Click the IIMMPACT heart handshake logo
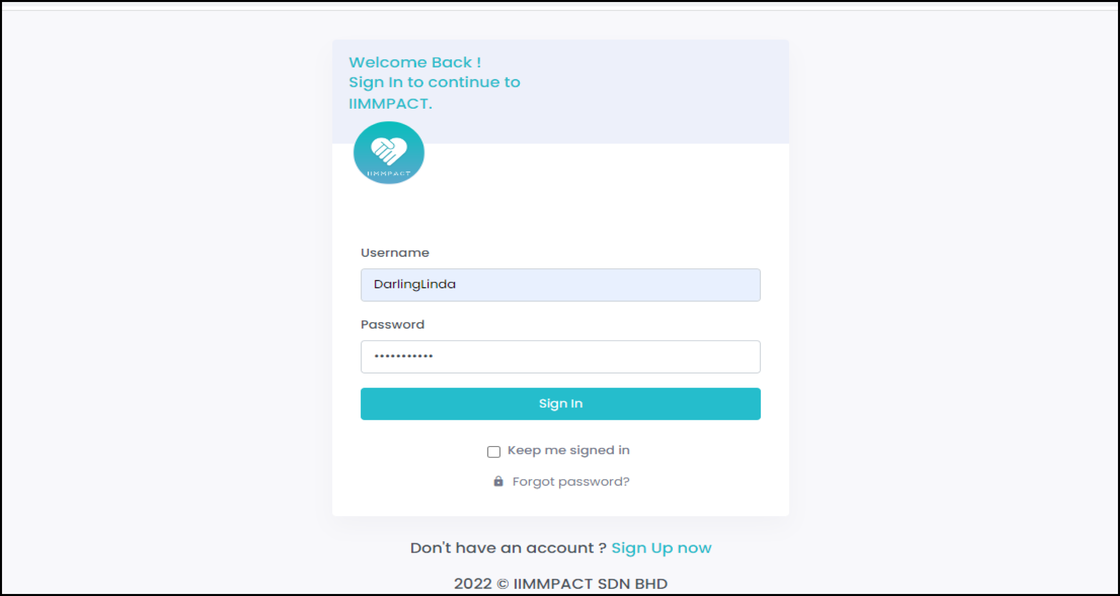Image resolution: width=1120 pixels, height=596 pixels. coord(389,153)
